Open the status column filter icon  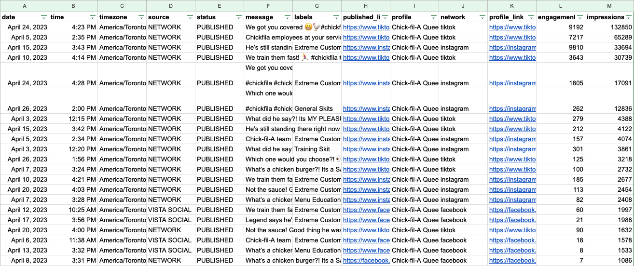pyautogui.click(x=239, y=17)
